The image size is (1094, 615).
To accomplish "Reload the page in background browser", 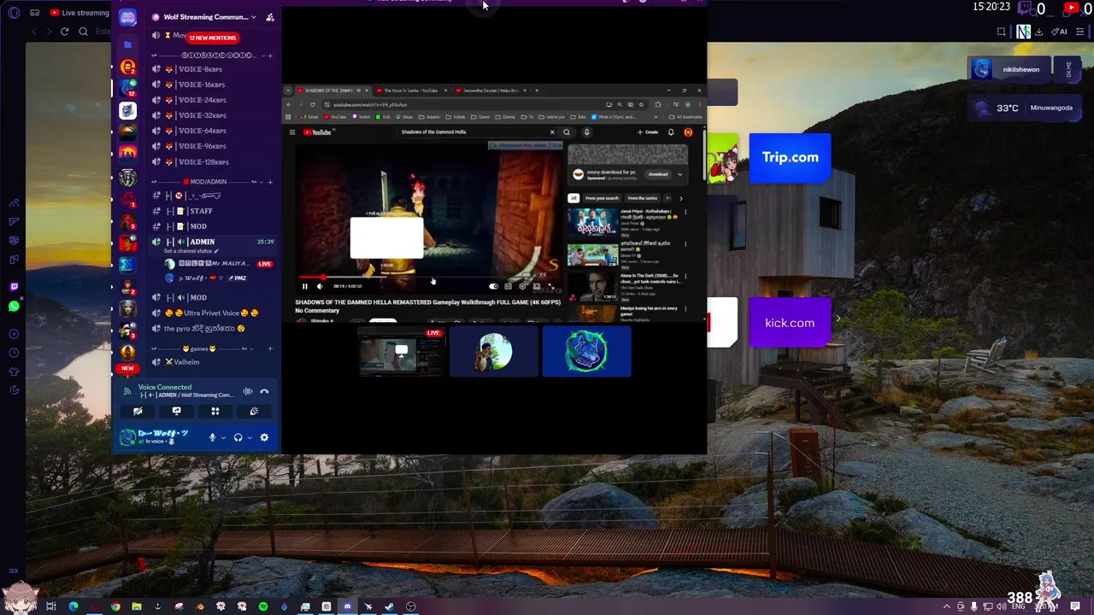I will (x=64, y=32).
